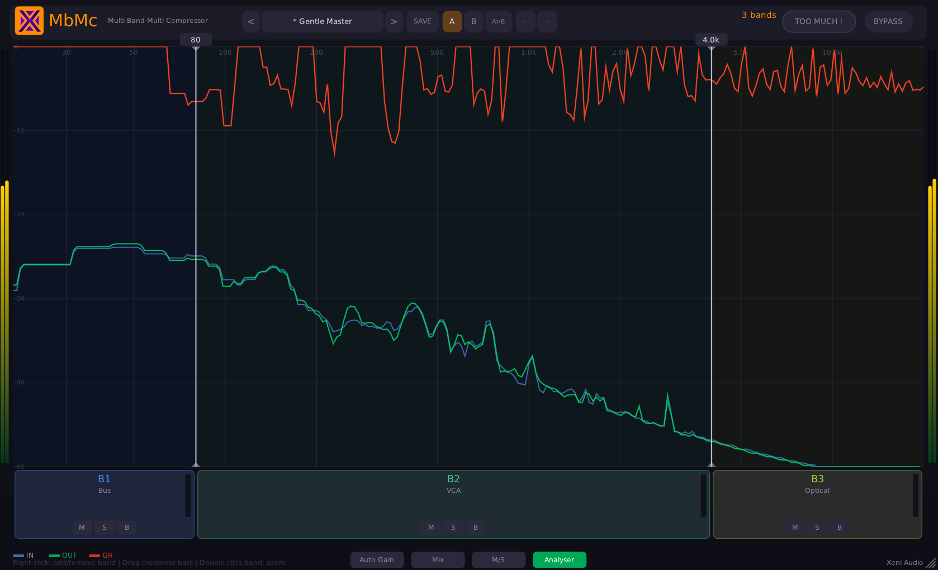Select the next preset arrow
The width and height of the screenshot is (938, 570).
click(x=394, y=21)
